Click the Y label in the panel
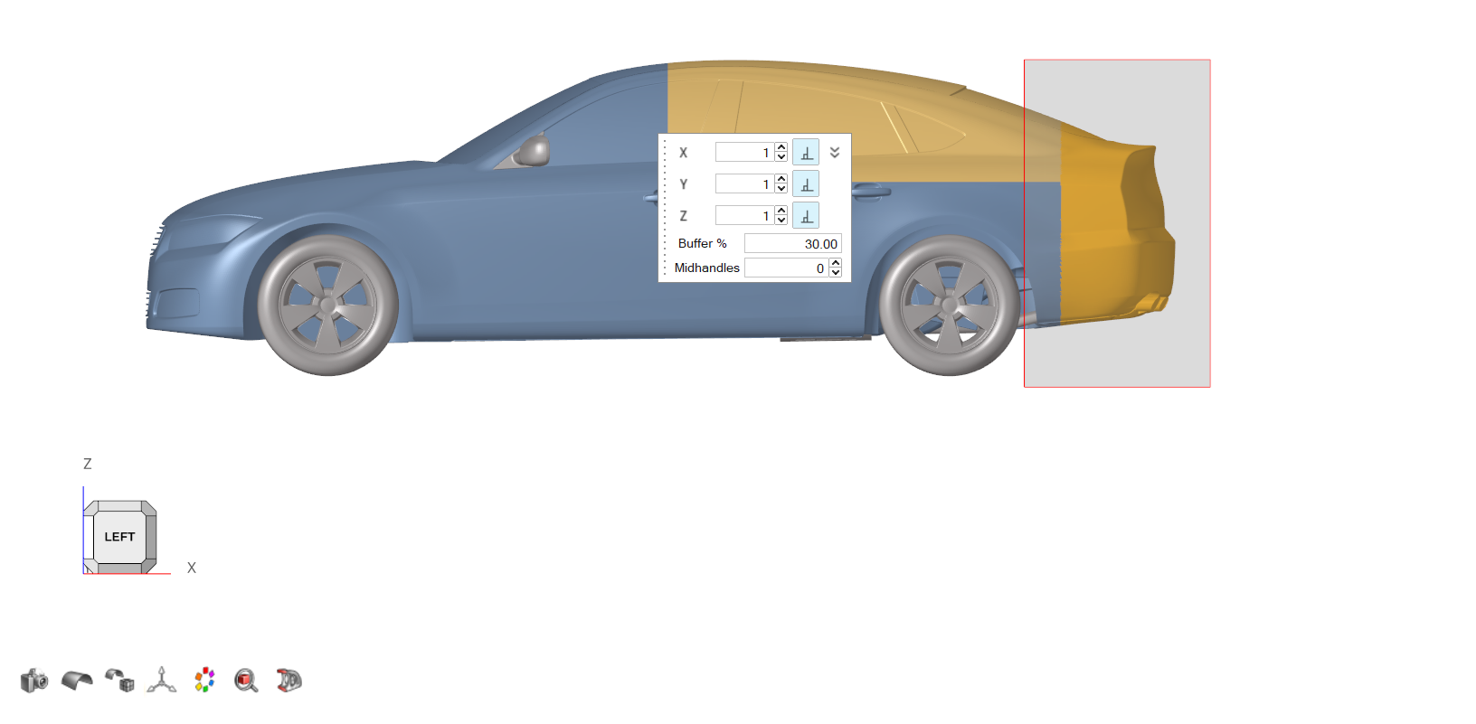The image size is (1476, 724). (683, 184)
